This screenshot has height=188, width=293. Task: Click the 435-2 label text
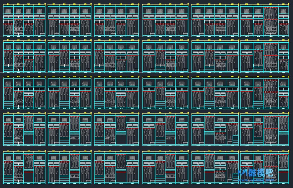click(110, 65)
